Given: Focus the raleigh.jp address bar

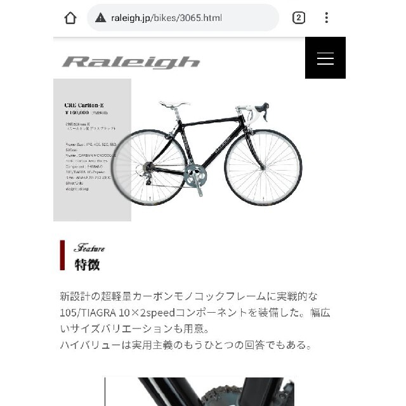Looking at the screenshot, I should (183, 18).
